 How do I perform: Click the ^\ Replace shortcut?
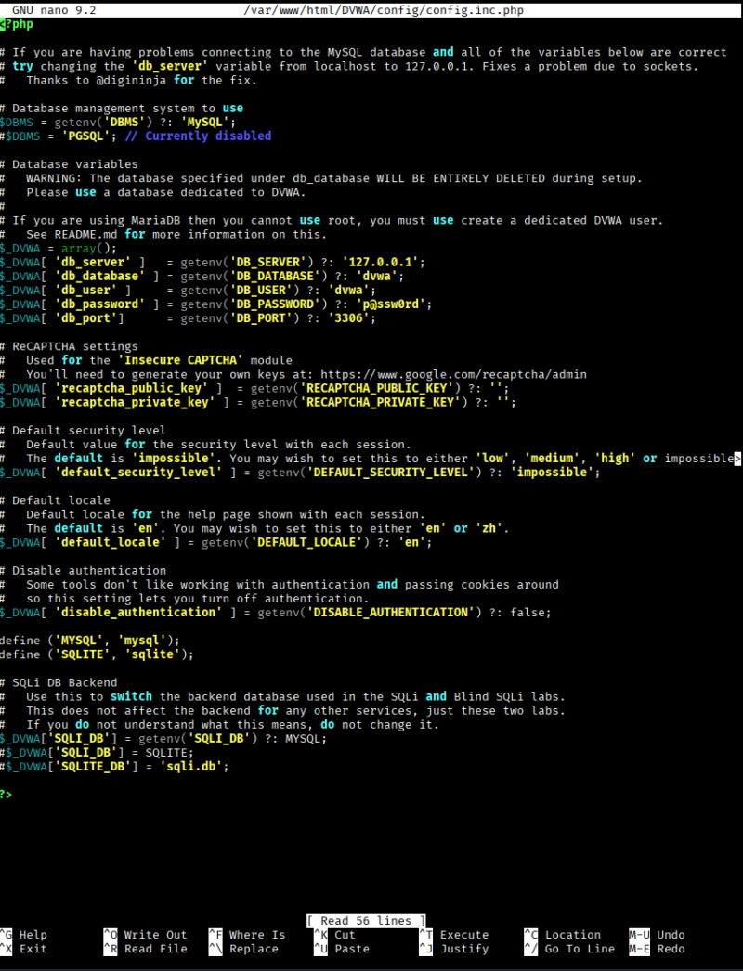pyautogui.click(x=244, y=949)
